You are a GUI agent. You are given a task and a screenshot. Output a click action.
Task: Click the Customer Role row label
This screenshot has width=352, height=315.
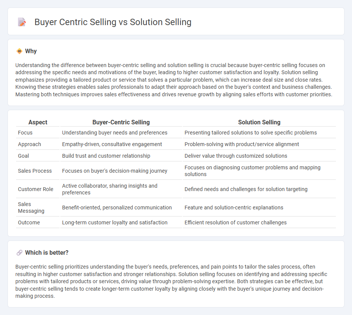coord(36,189)
